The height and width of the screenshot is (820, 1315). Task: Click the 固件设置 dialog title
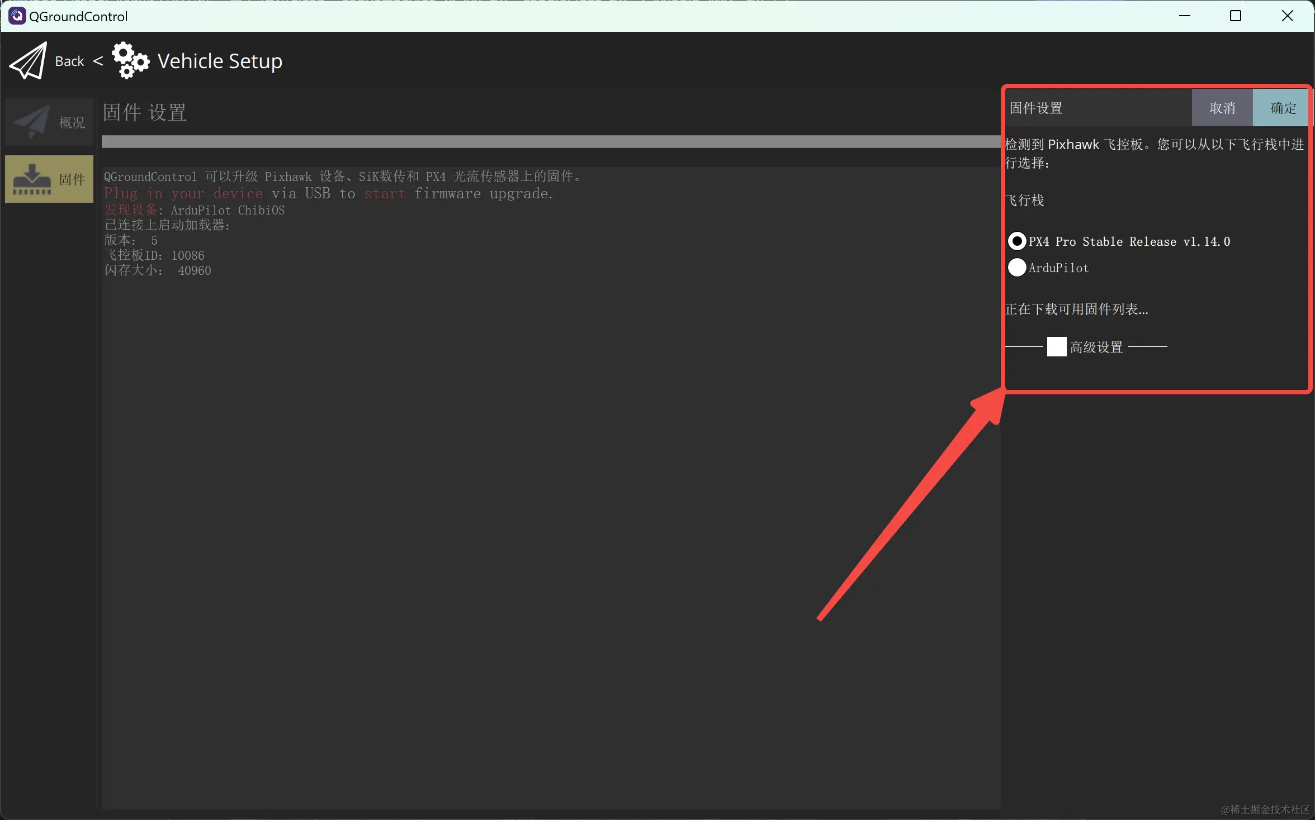1036,108
